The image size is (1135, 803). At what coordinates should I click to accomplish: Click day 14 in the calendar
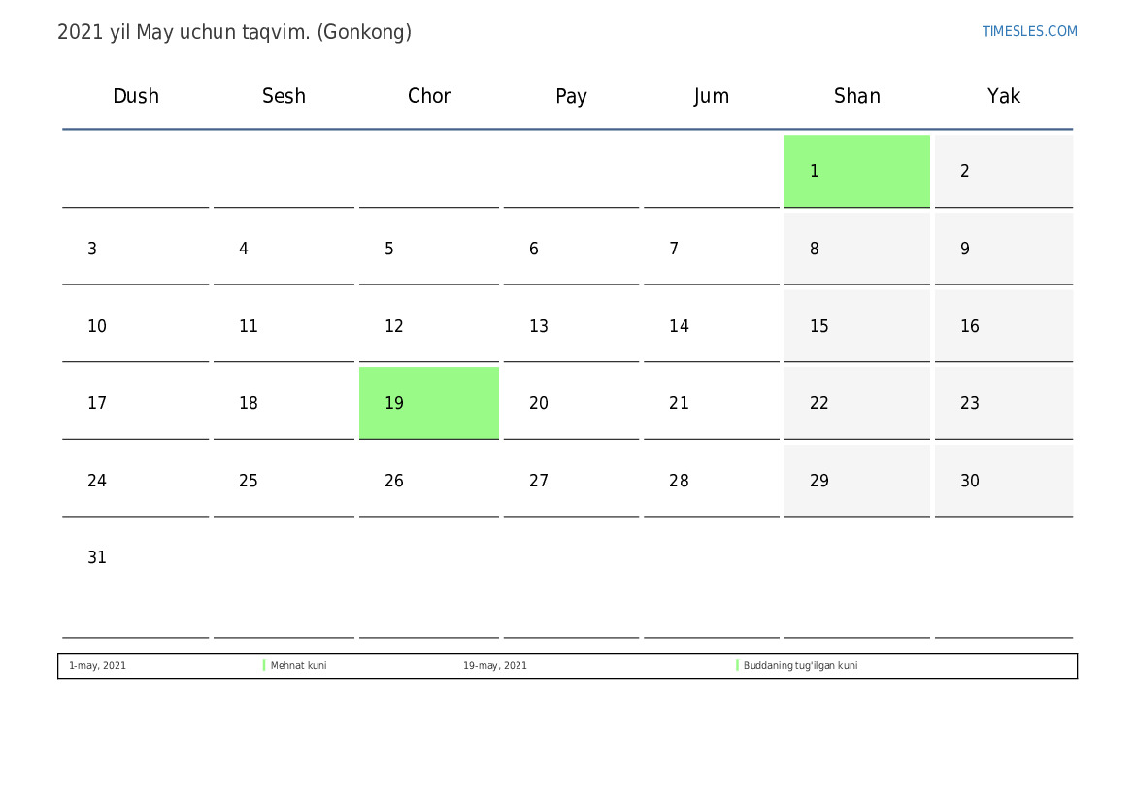point(711,326)
